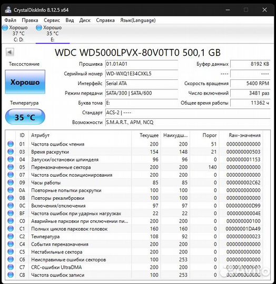The image size is (276, 284).
Task: Click status orb for attribute 0A
Action: tap(11, 190)
